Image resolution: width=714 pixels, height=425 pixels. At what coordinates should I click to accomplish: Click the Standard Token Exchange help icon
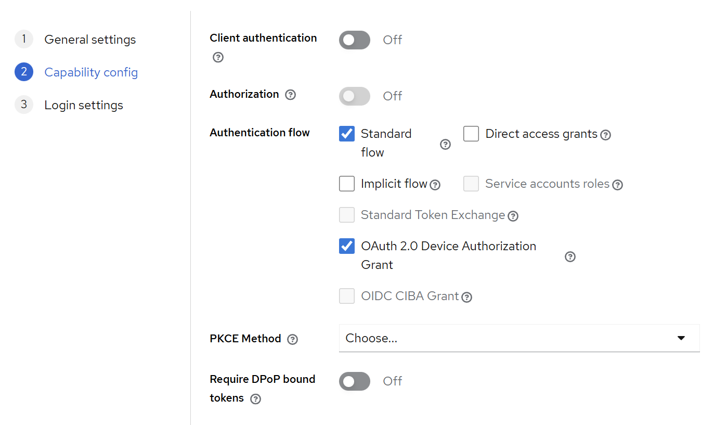point(513,215)
